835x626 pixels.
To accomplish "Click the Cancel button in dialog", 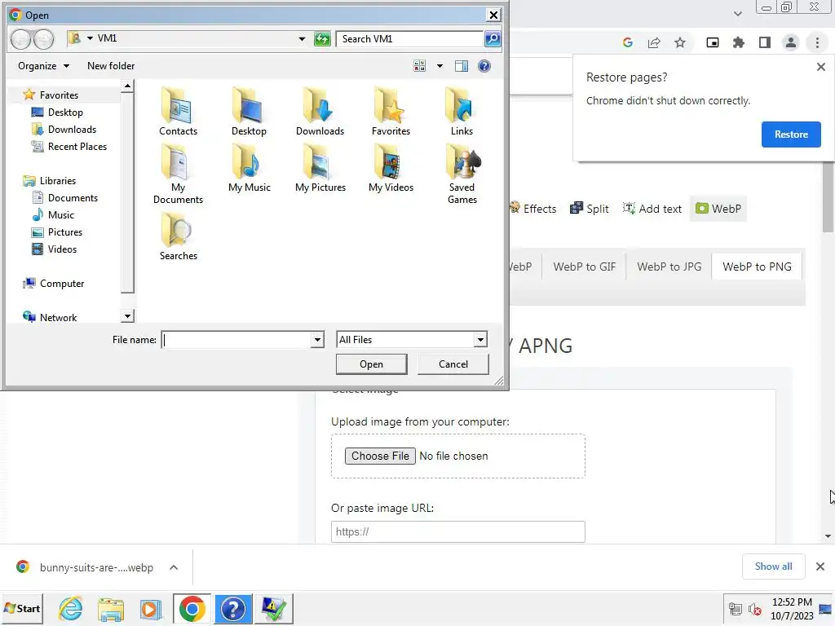I will point(453,364).
